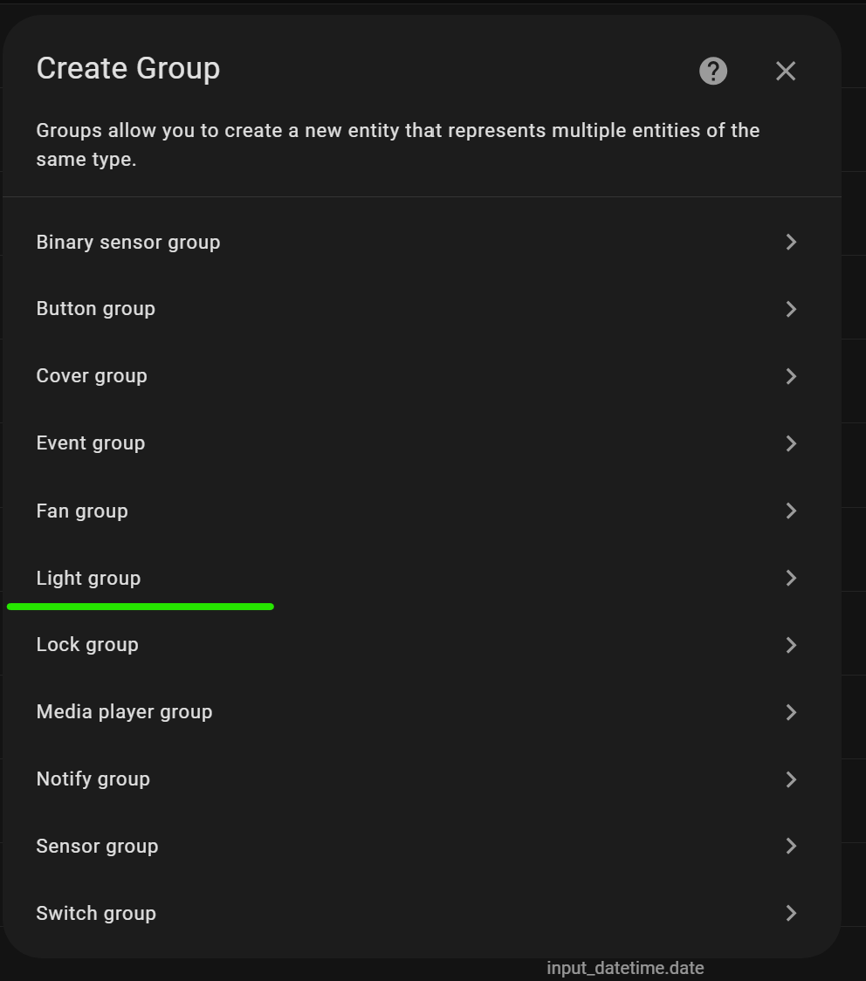Close the Create Group dialog

coord(785,71)
